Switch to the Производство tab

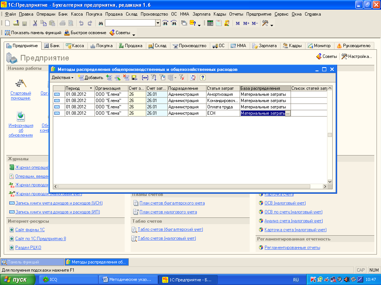[x=190, y=46]
